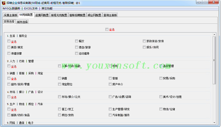Check the 贸易/采购 checkbox
The height and width of the screenshot is (127, 221).
pyautogui.click(x=161, y=78)
